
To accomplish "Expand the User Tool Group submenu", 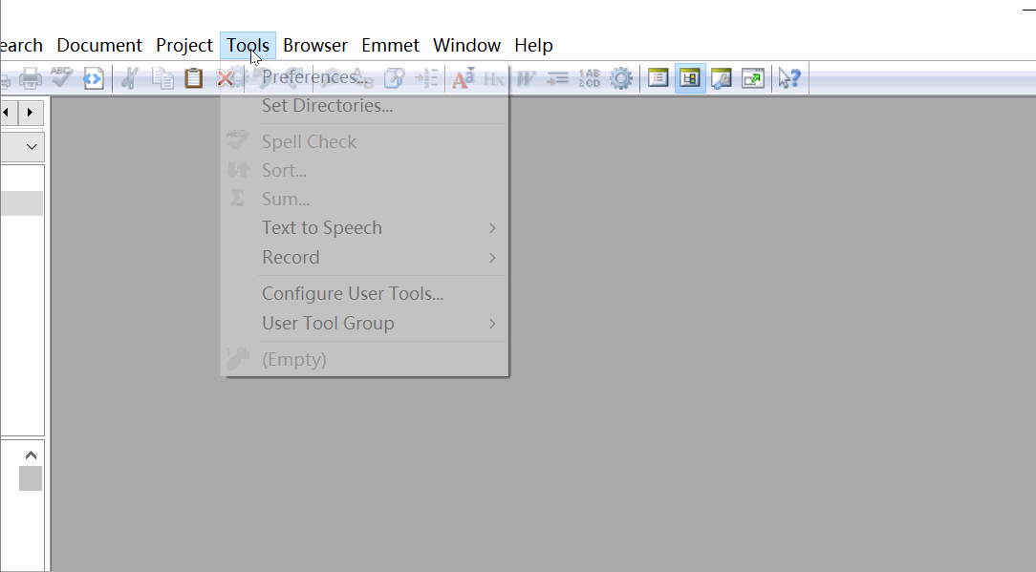I will click(365, 323).
